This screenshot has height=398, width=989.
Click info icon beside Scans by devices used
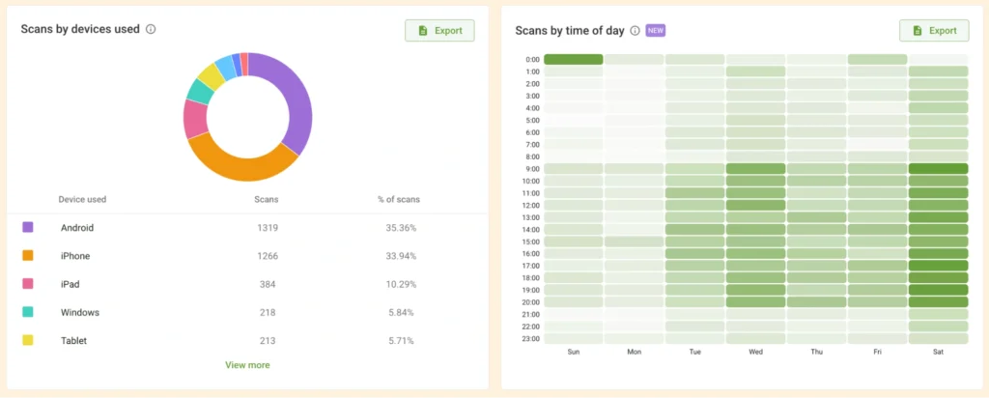click(x=151, y=30)
